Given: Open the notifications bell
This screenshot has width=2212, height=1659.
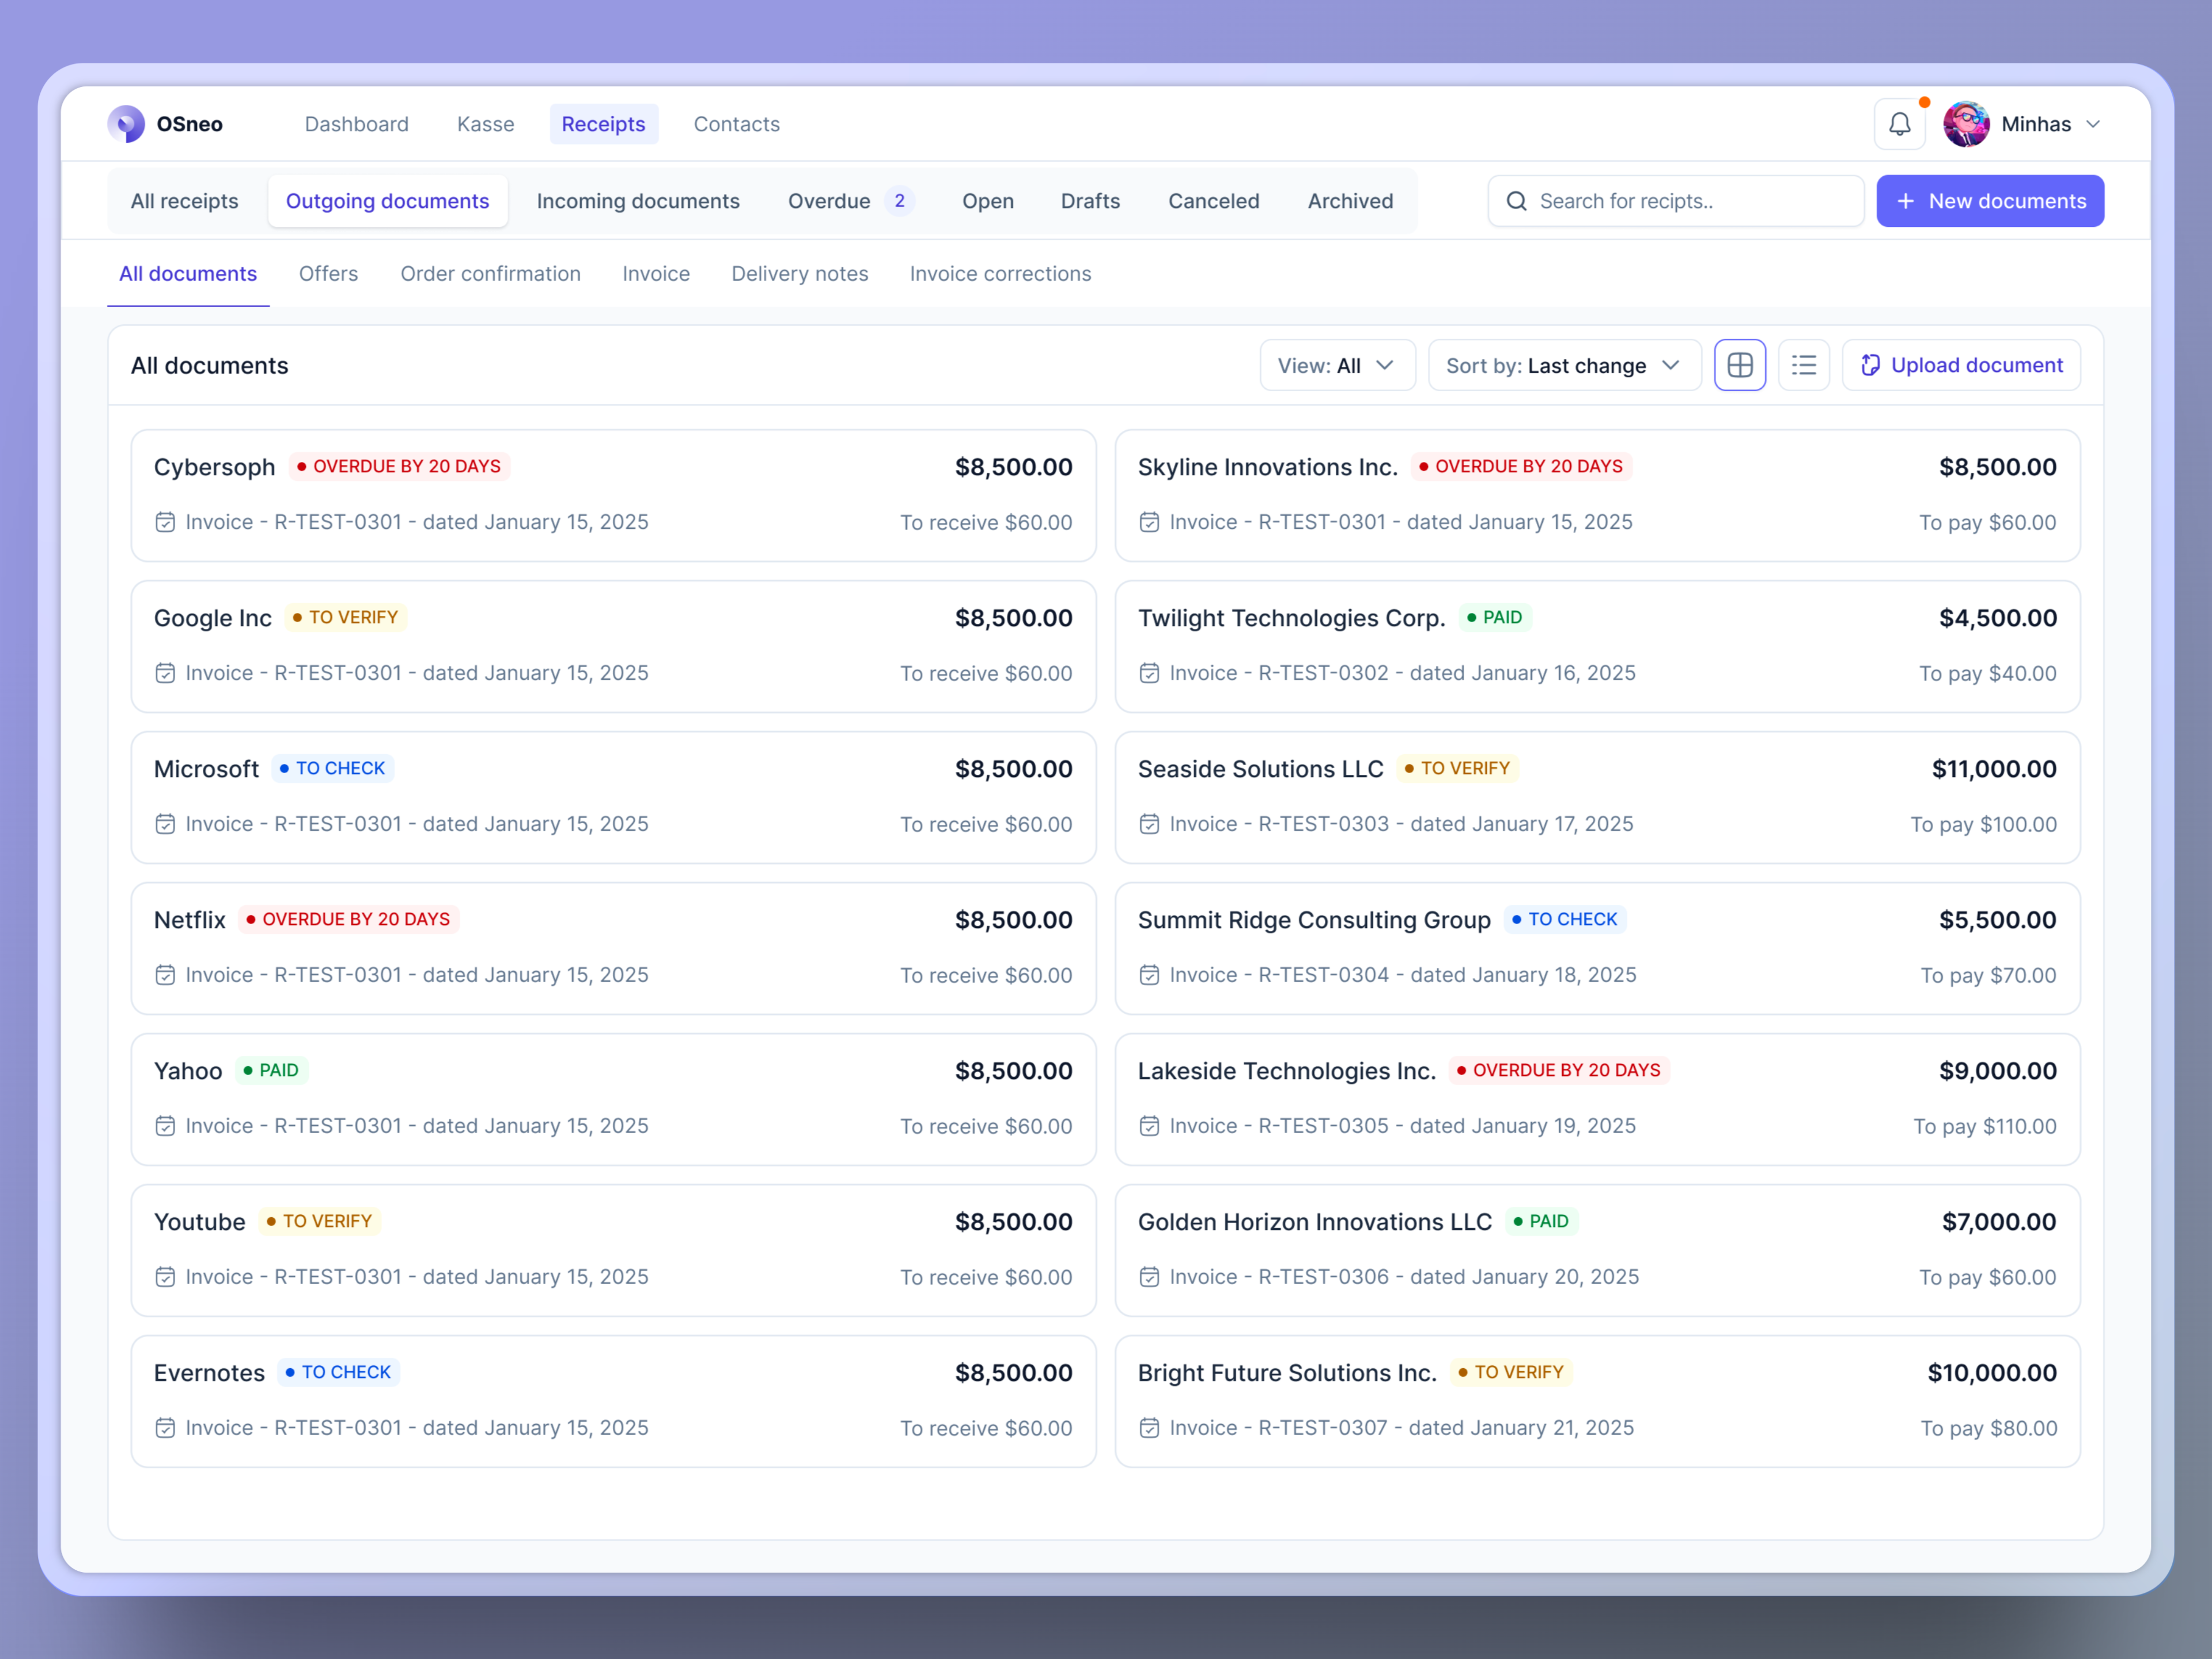Looking at the screenshot, I should (x=1899, y=124).
